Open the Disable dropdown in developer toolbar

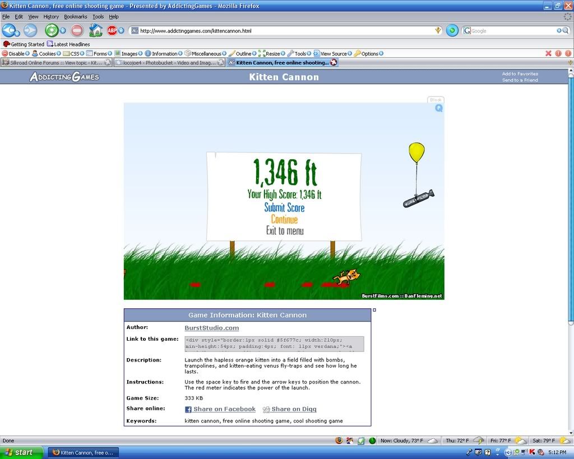pyautogui.click(x=16, y=54)
